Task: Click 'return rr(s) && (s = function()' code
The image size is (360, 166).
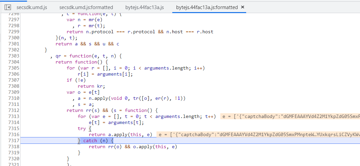Action: [112, 111]
